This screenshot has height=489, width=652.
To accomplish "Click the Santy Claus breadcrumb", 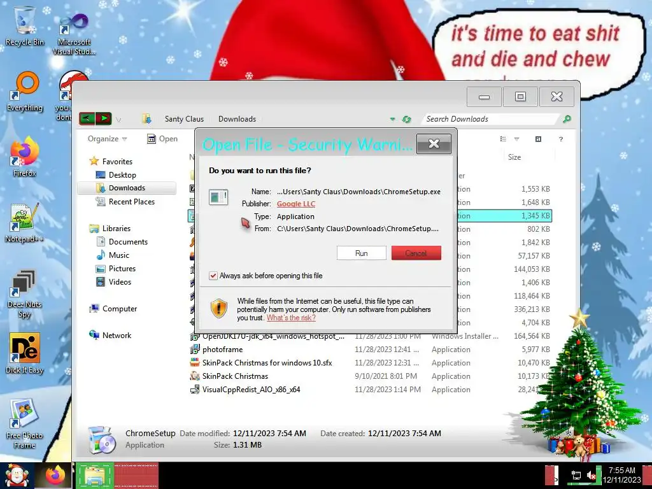I will [x=184, y=119].
